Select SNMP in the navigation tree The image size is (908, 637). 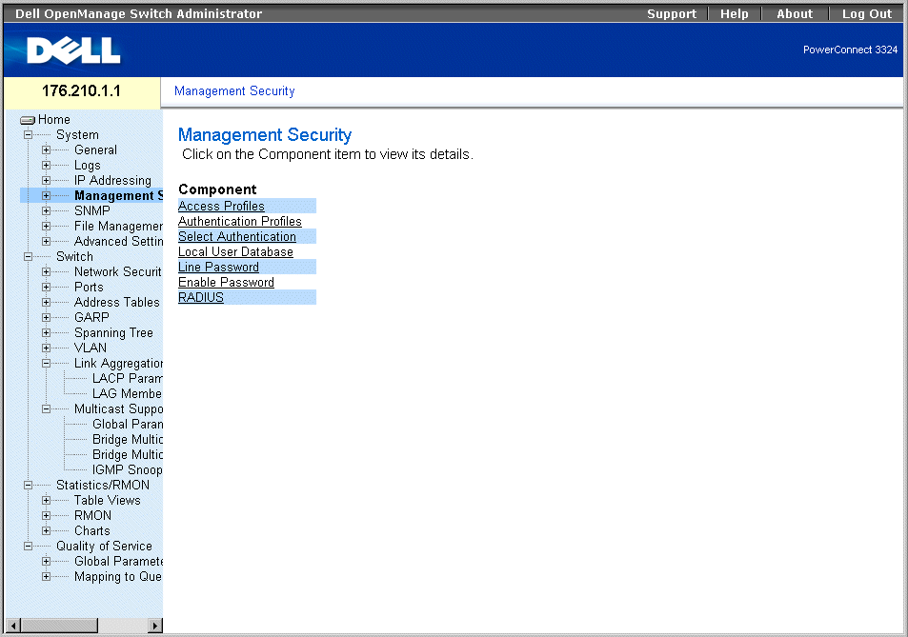pos(92,211)
